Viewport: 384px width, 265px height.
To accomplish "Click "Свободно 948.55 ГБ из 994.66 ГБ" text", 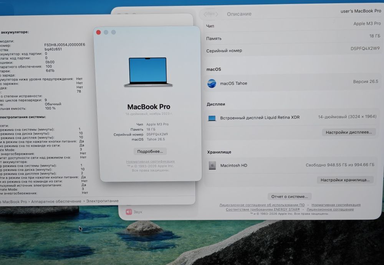I will coord(340,165).
